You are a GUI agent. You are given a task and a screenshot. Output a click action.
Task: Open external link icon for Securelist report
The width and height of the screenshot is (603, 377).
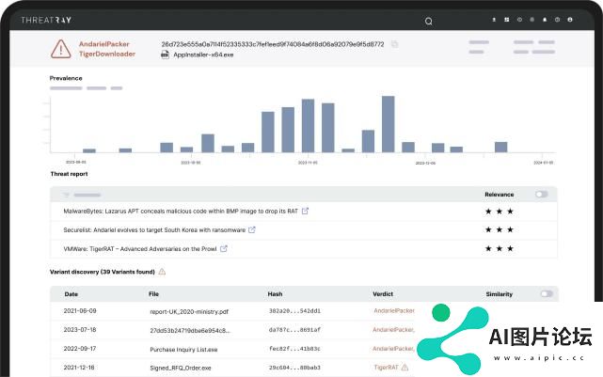pyautogui.click(x=252, y=229)
